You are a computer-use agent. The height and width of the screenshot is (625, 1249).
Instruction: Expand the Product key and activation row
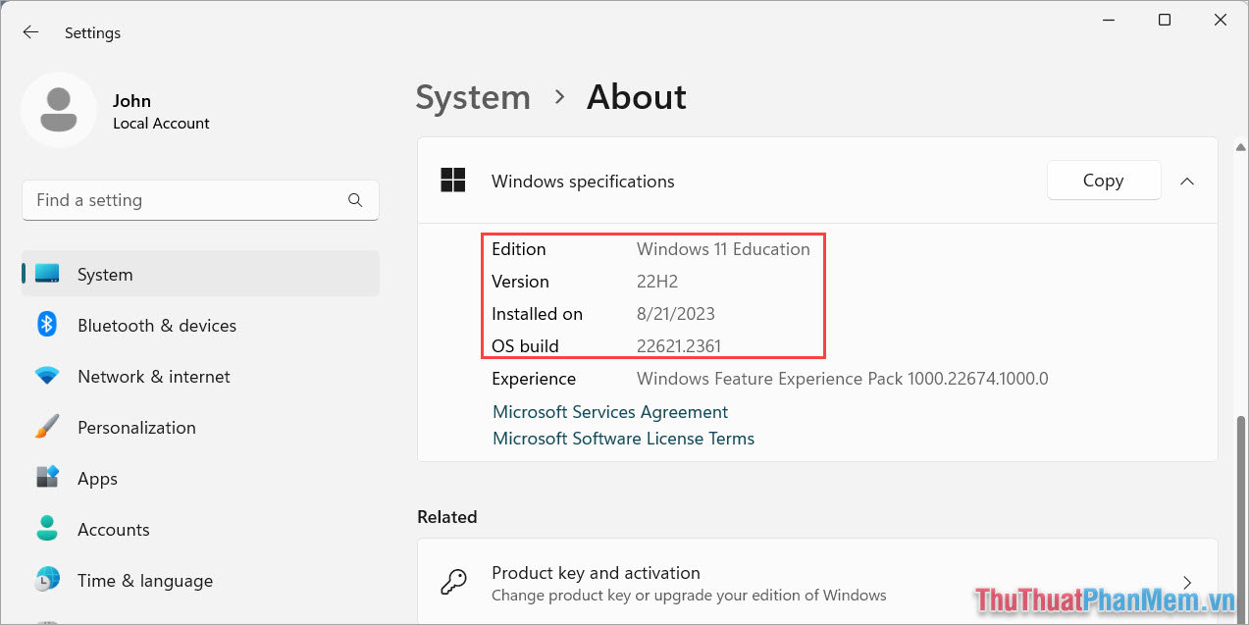pos(1187,581)
